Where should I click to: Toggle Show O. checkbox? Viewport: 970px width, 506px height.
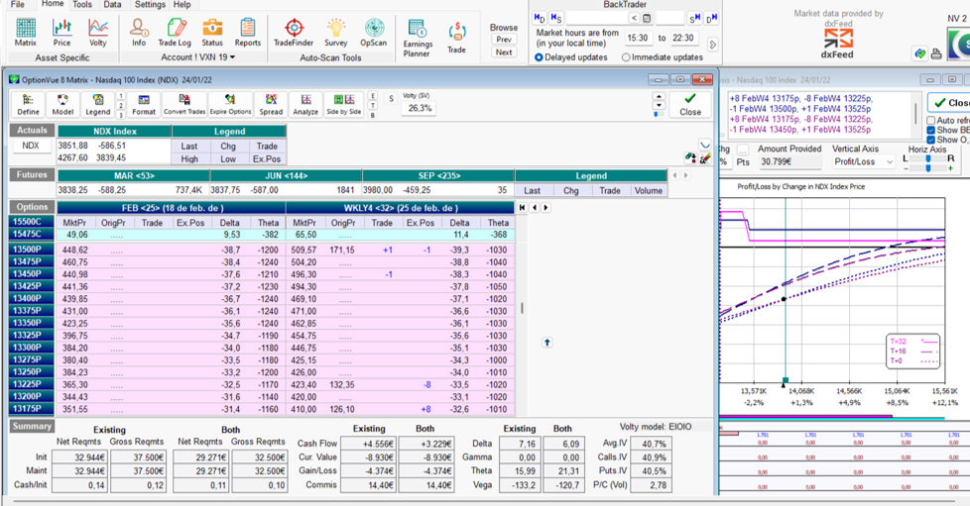point(931,140)
